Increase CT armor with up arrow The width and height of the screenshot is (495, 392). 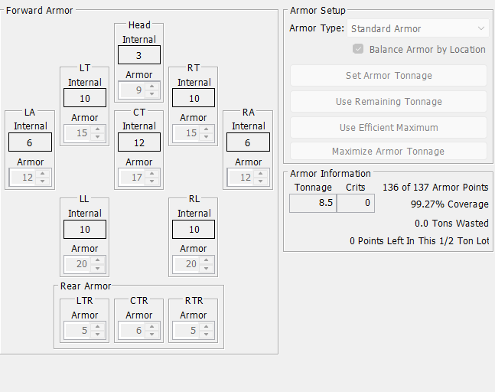(151, 174)
